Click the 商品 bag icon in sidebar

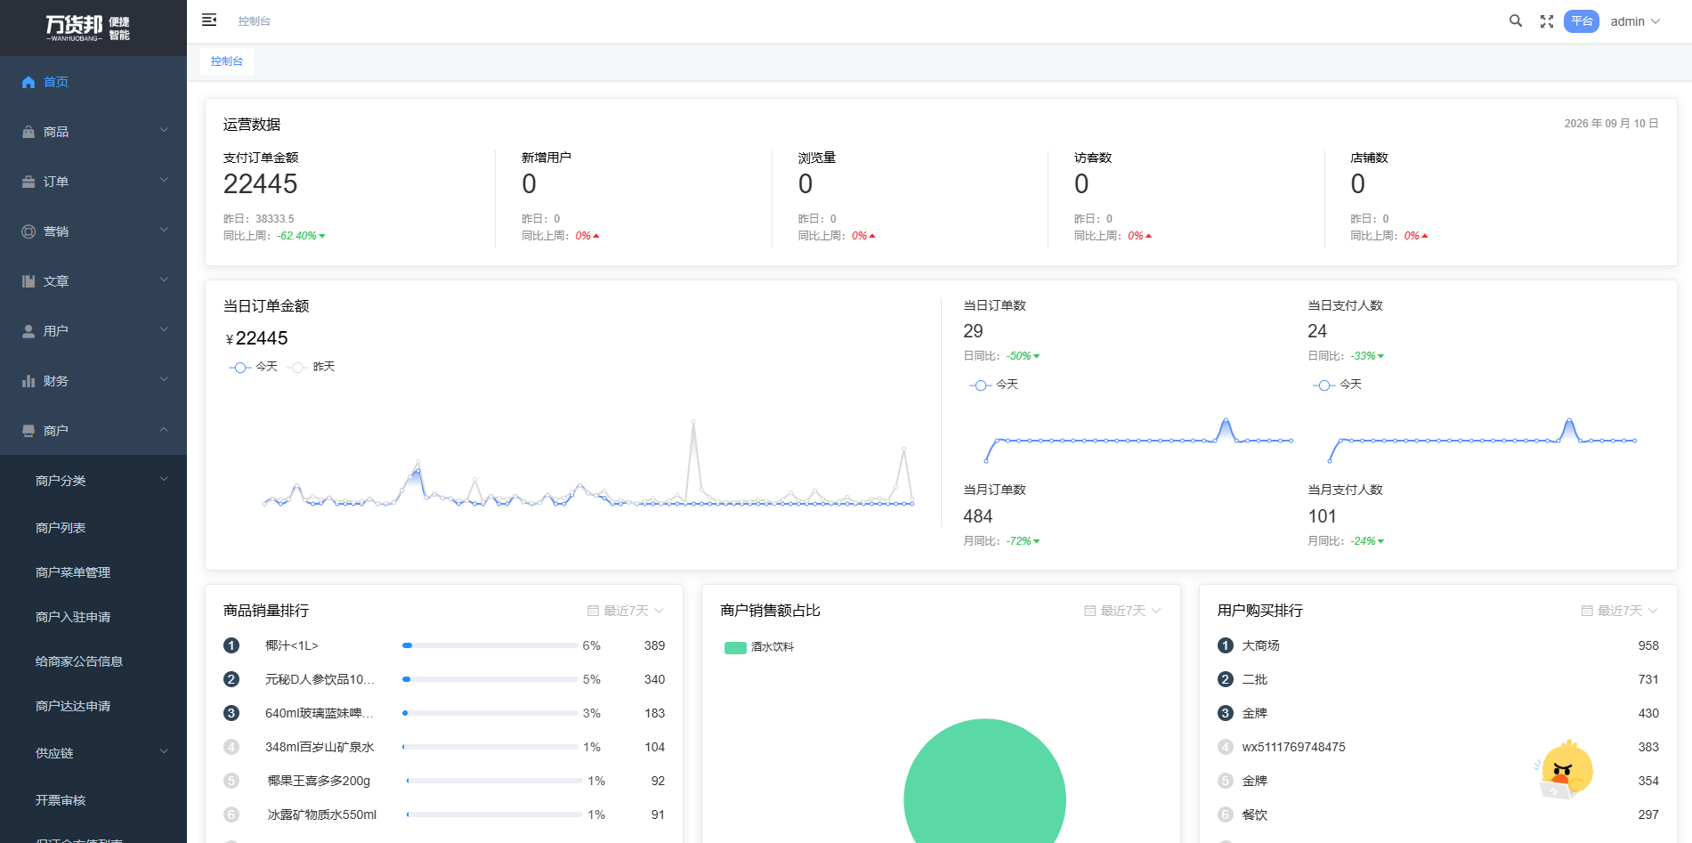pos(28,132)
